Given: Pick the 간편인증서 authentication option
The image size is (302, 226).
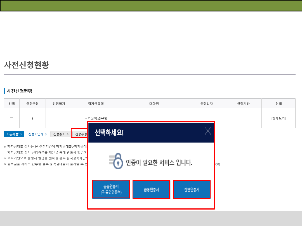Looking at the screenshot, I should pos(192,189).
